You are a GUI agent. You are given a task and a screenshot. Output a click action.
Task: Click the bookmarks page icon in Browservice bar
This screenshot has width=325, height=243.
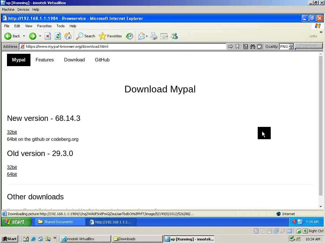tap(246, 47)
